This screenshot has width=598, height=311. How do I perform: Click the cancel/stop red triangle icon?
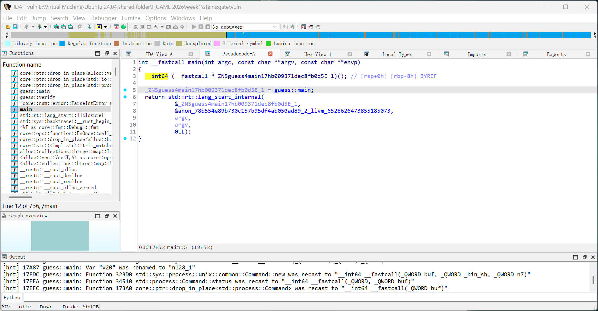tap(116, 27)
